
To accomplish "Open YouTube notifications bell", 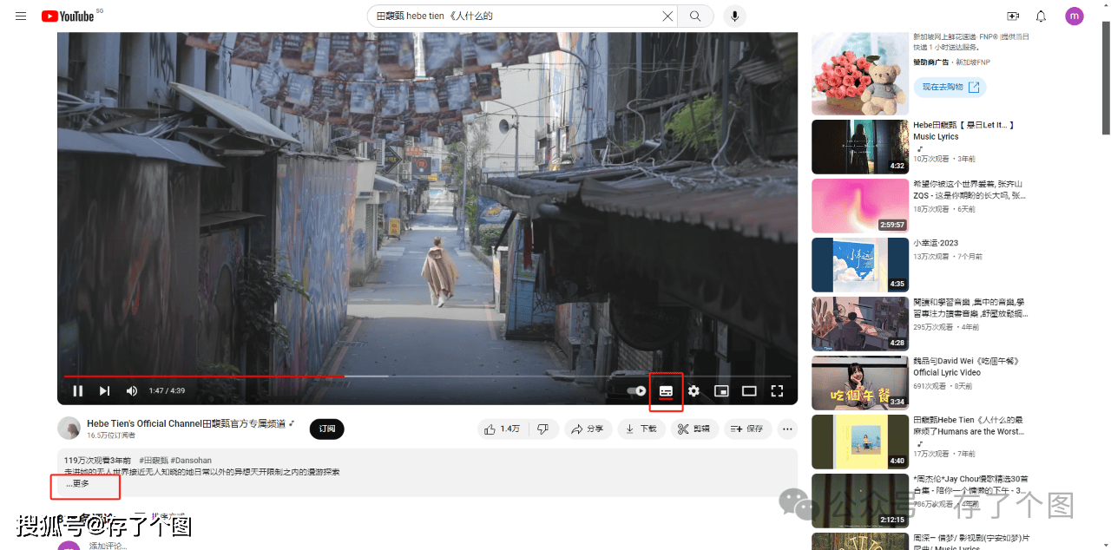I will point(1040,16).
